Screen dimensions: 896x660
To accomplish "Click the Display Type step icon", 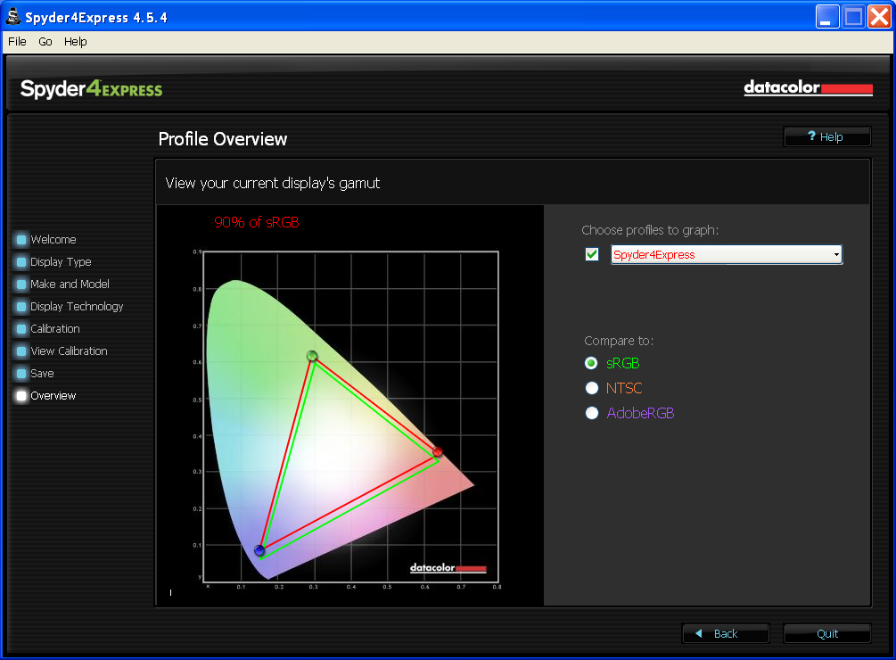I will [x=21, y=262].
